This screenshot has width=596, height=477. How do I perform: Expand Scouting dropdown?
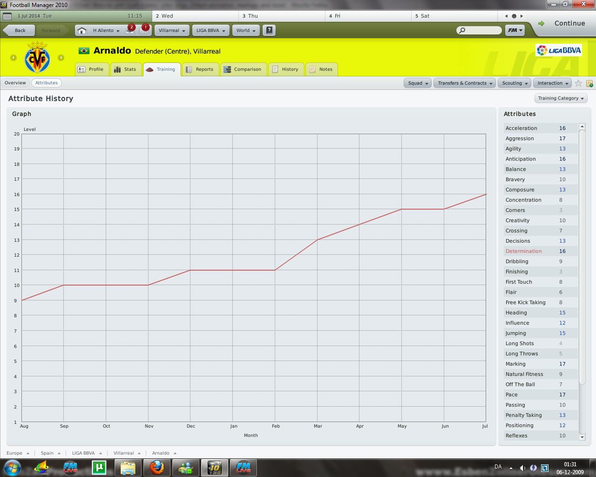[515, 83]
